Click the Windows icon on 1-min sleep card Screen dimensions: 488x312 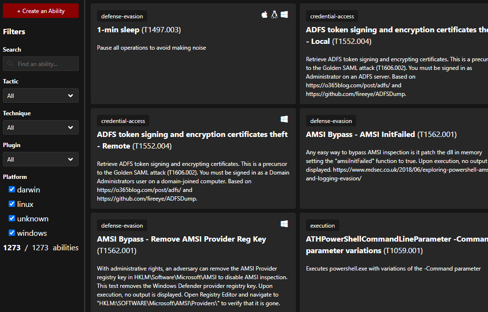pyautogui.click(x=284, y=14)
